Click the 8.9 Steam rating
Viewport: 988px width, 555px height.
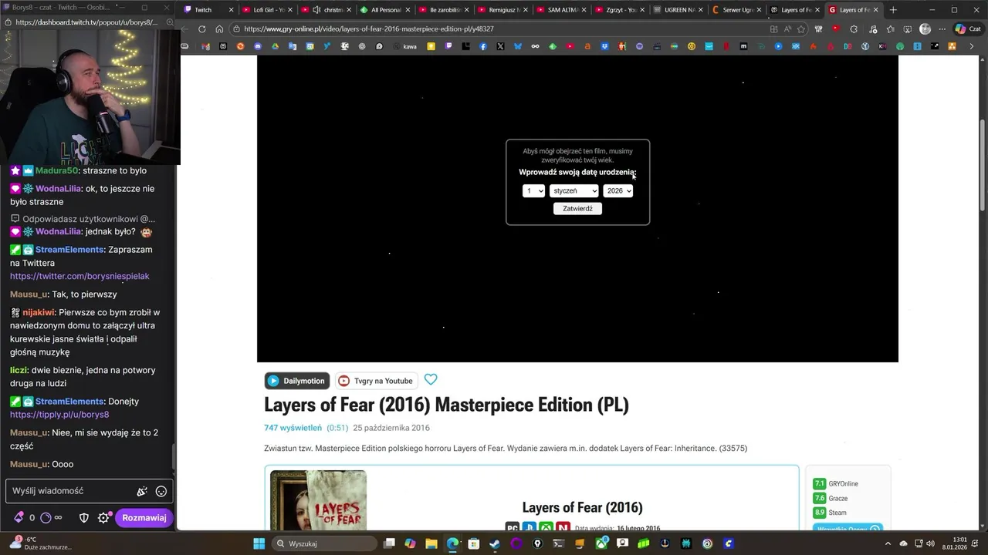coord(830,513)
